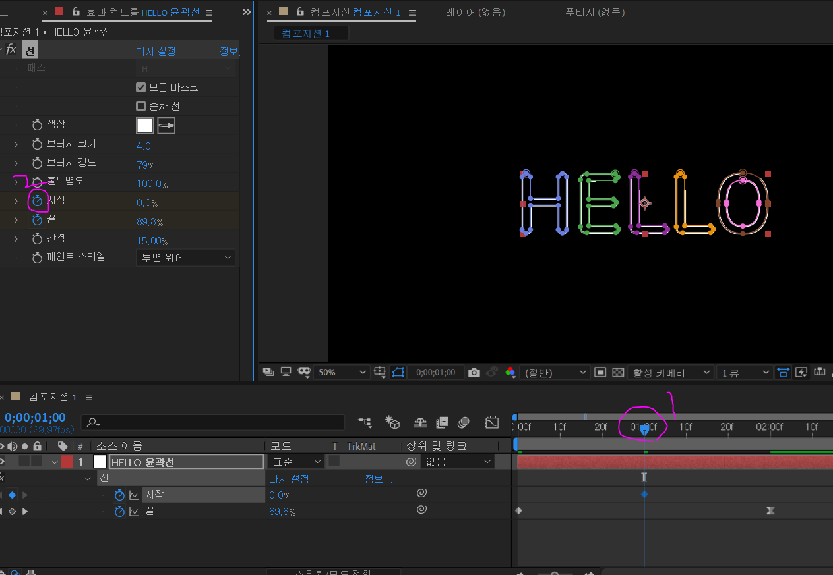Image resolution: width=833 pixels, height=575 pixels.
Task: Toggle stopwatch for 끝 in effect controls
Action: pyautogui.click(x=37, y=220)
